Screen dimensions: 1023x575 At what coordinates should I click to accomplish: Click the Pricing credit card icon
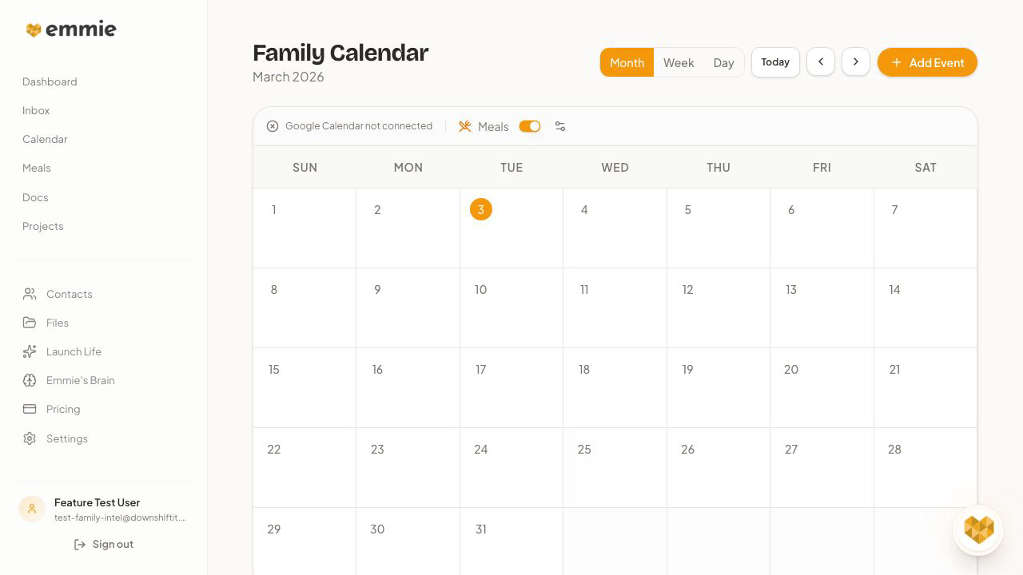coord(30,409)
